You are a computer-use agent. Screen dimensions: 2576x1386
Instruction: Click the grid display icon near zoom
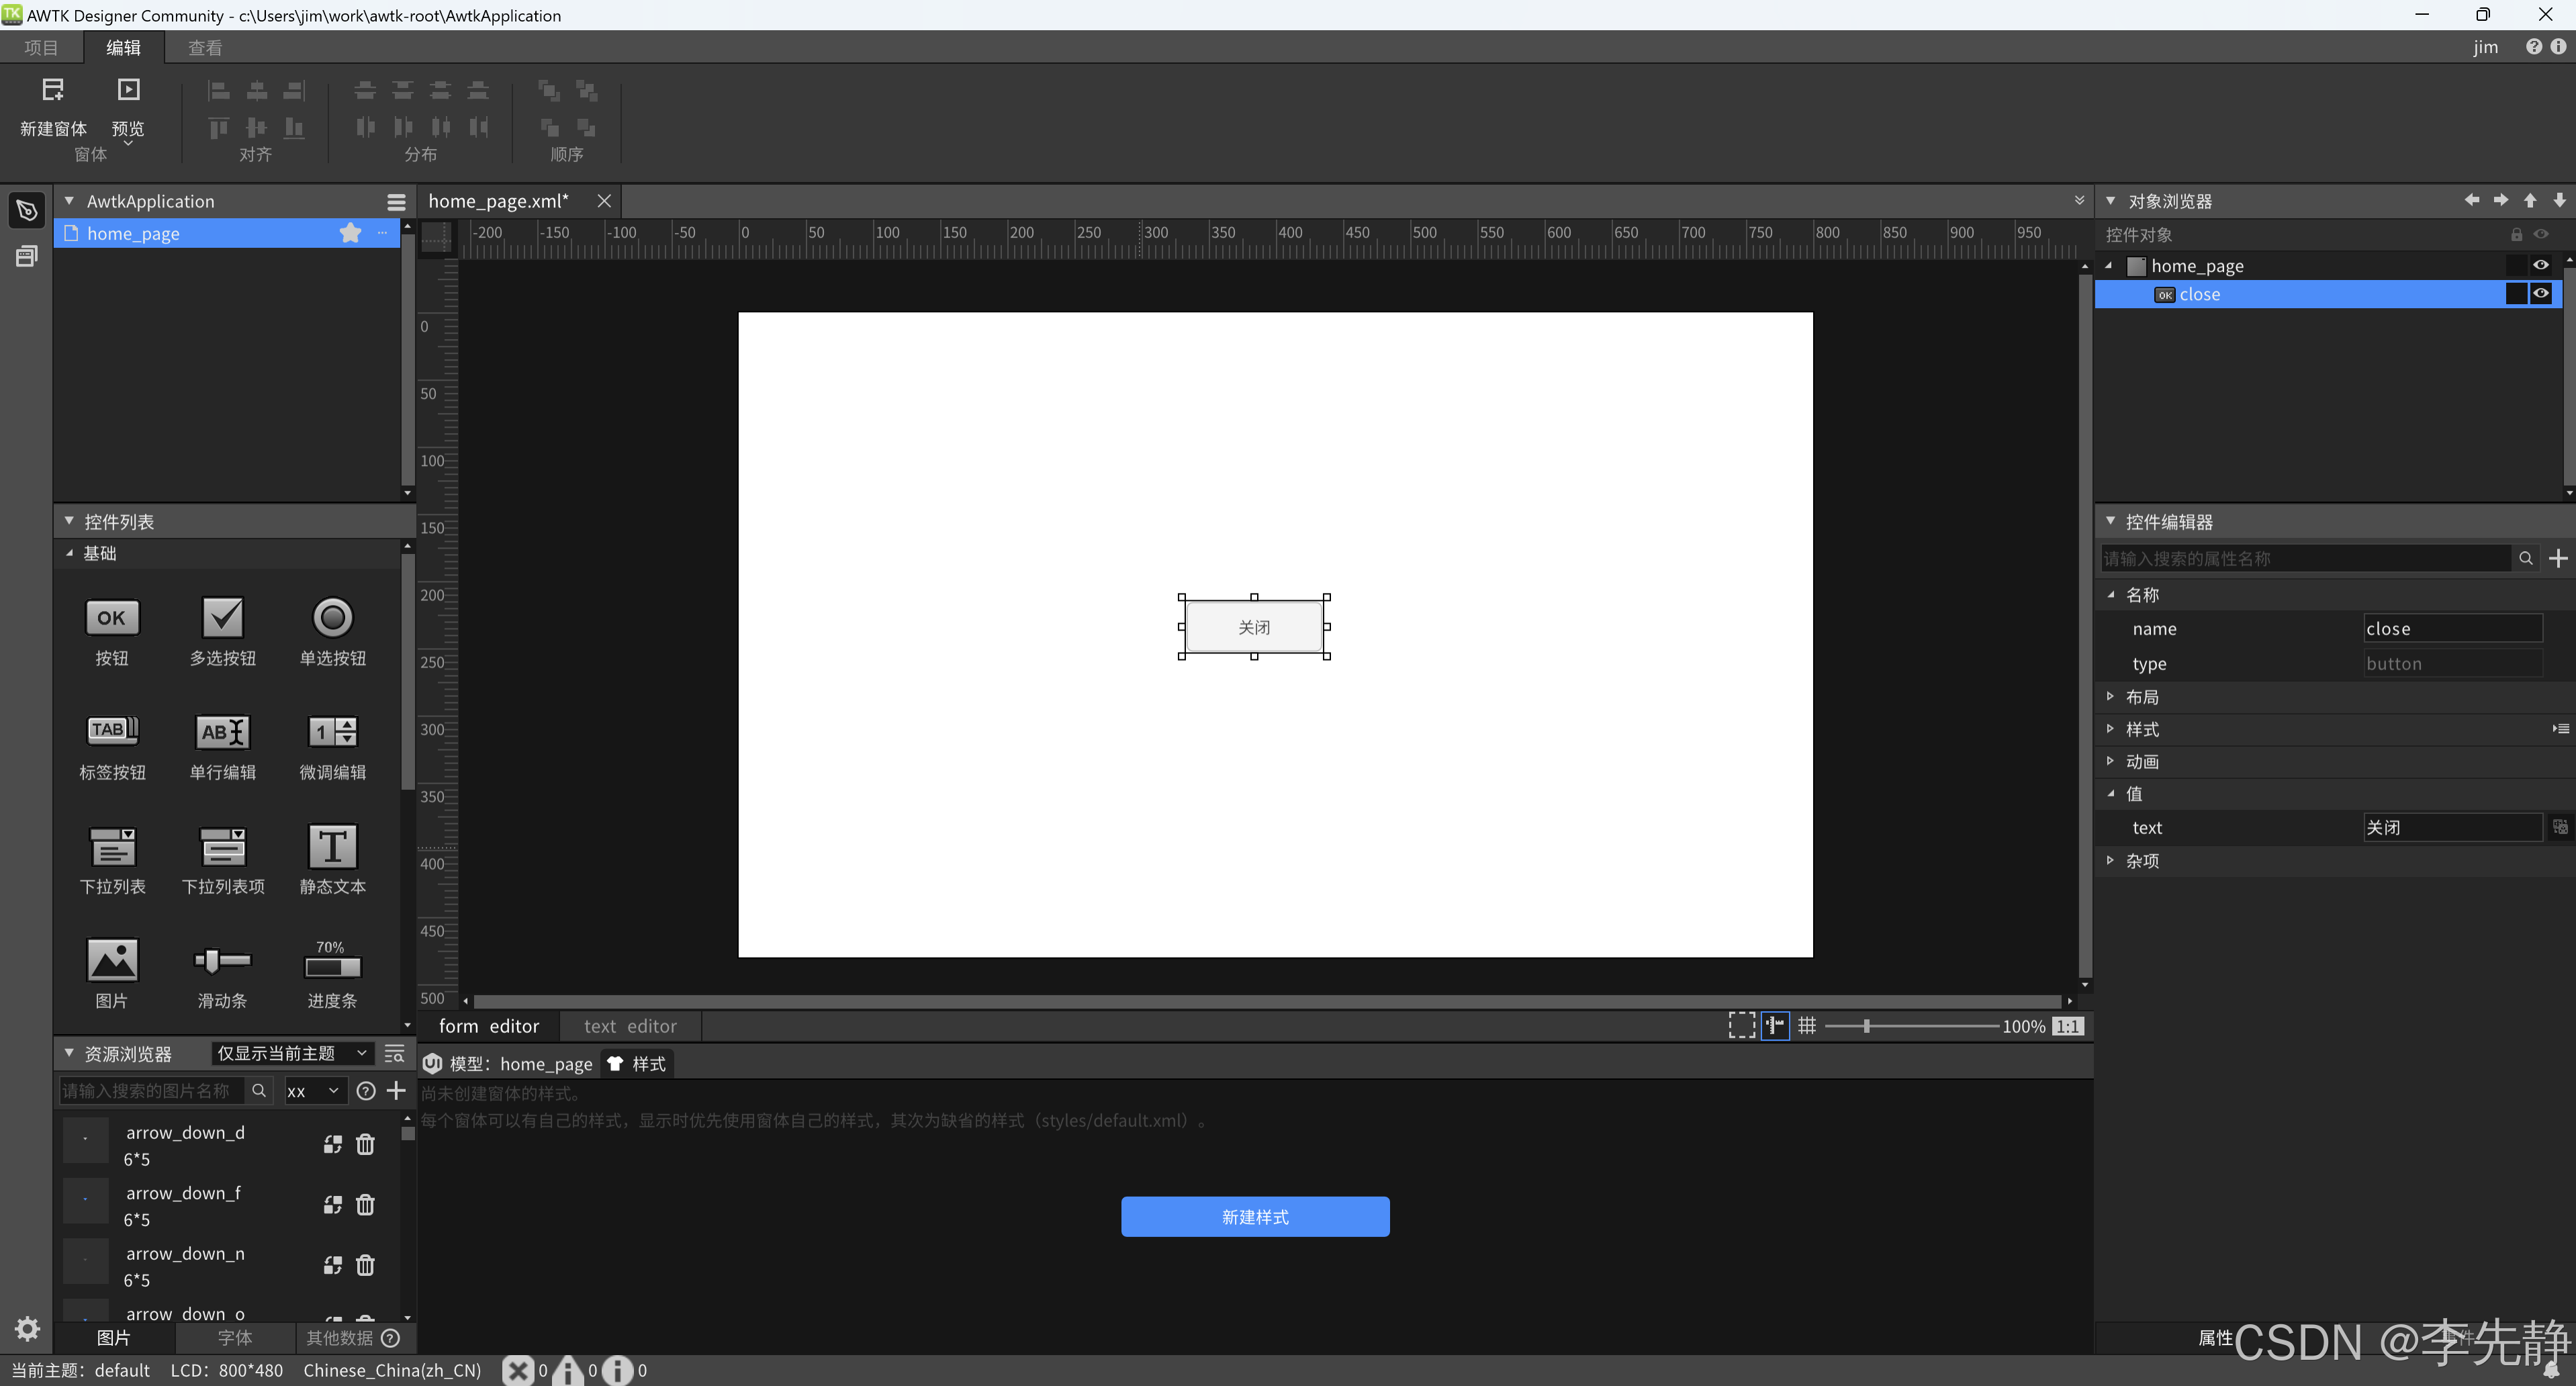point(1806,1026)
